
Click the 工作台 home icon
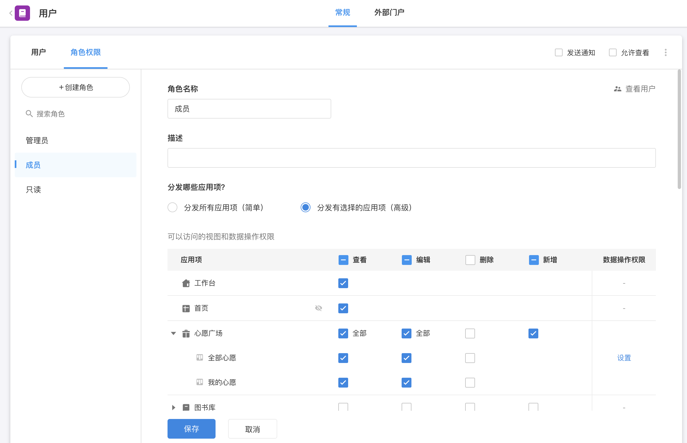(x=186, y=283)
